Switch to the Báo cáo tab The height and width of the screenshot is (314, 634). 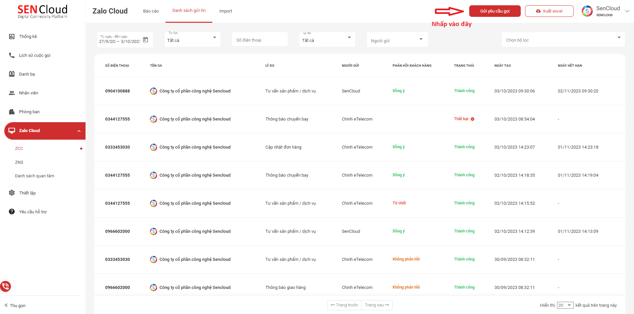[151, 11]
